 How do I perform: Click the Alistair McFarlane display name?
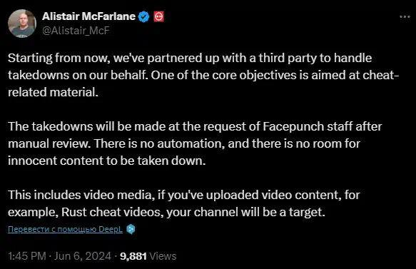click(88, 16)
